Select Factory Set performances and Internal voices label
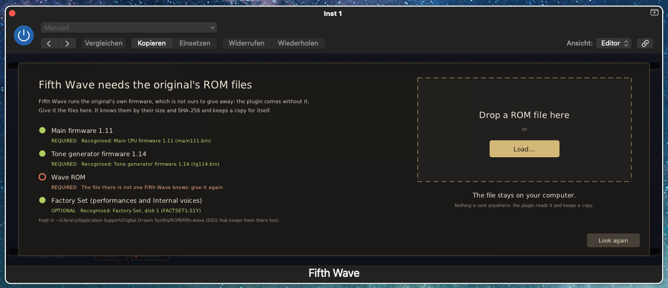668x288 pixels. (127, 200)
